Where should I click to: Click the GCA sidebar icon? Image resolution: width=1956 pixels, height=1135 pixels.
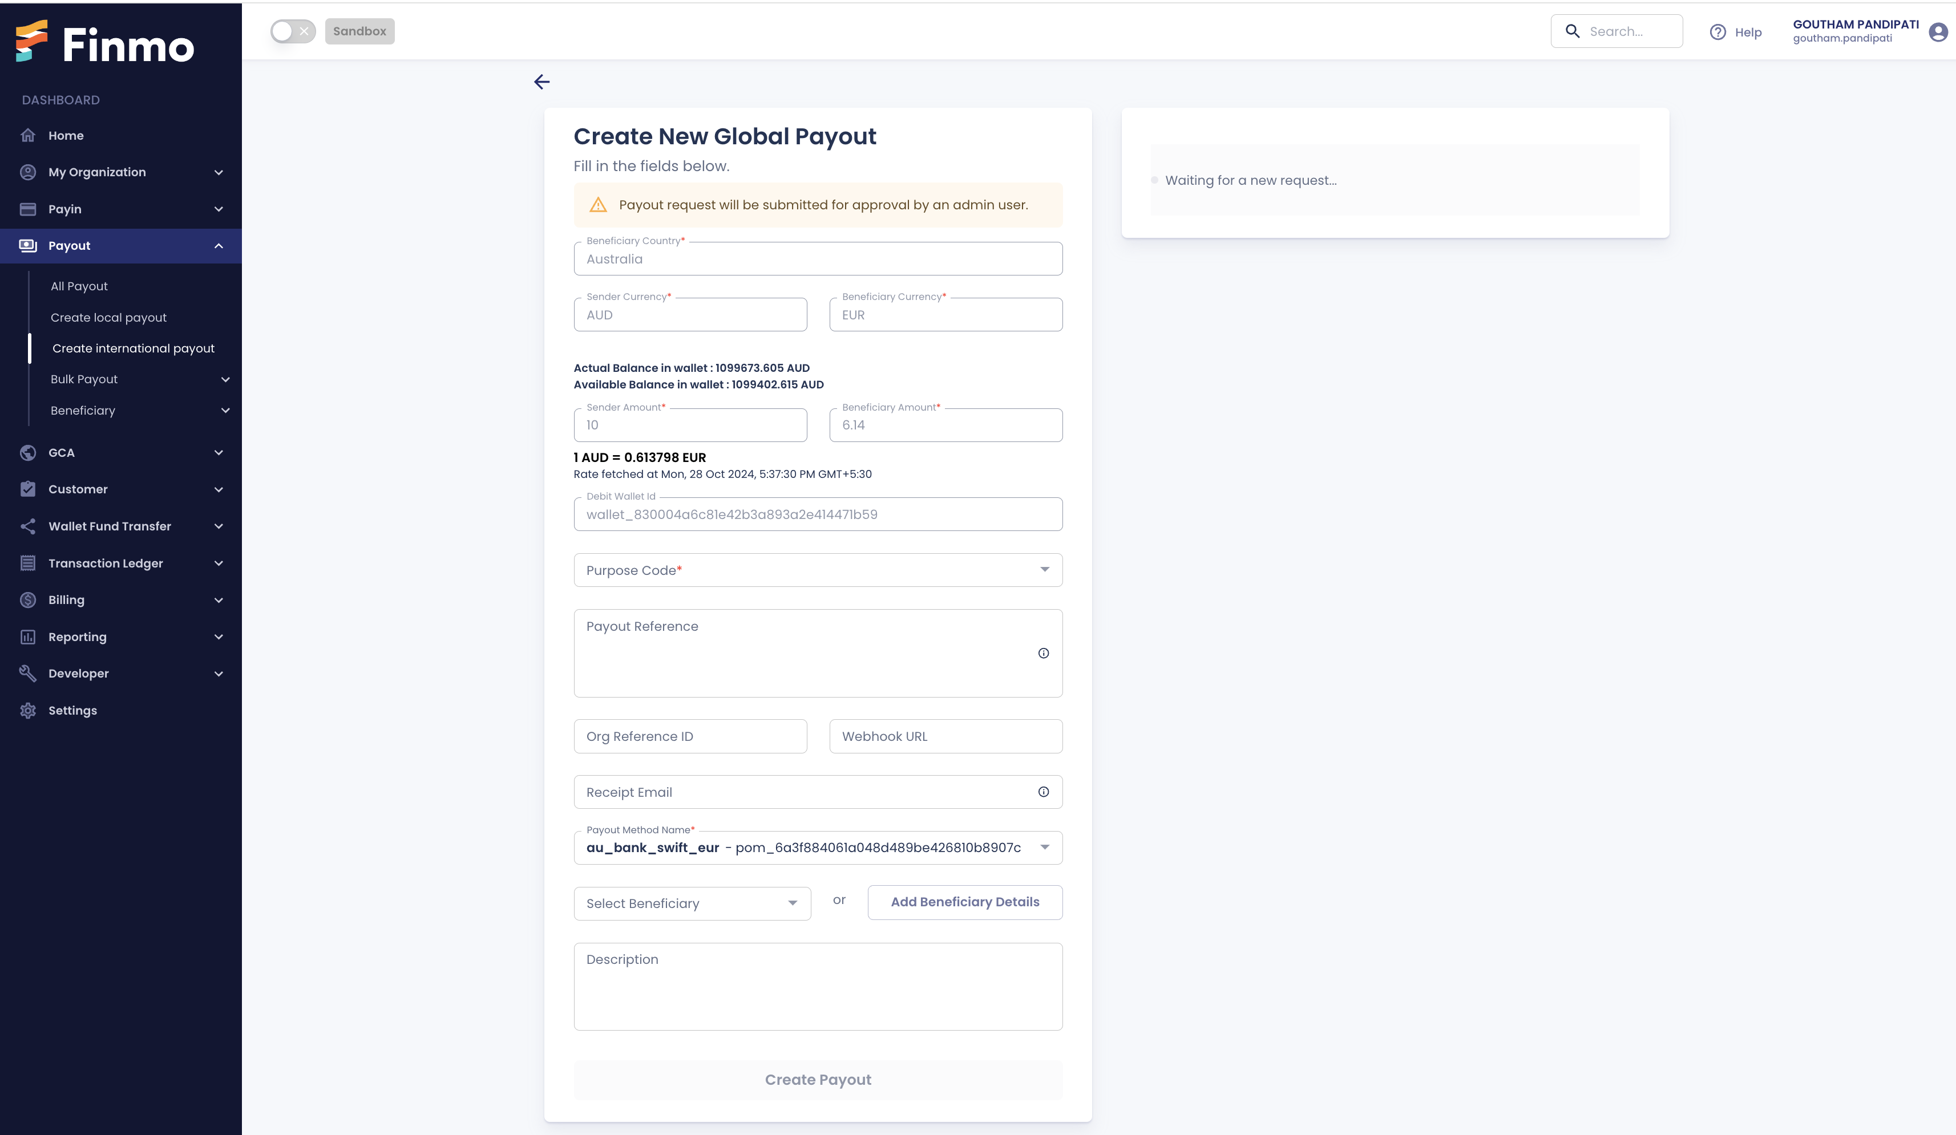[x=27, y=451]
